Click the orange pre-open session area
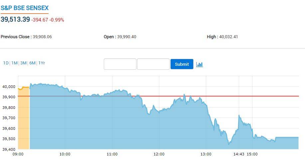The height and width of the screenshot is (167, 305). click(24, 120)
